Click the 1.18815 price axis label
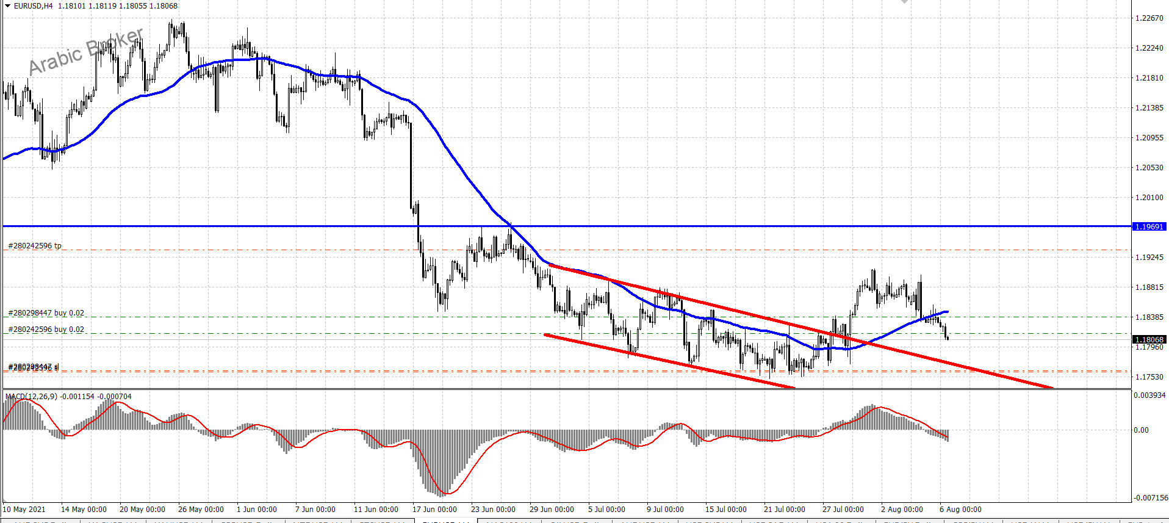Image resolution: width=1169 pixels, height=523 pixels. click(1149, 287)
